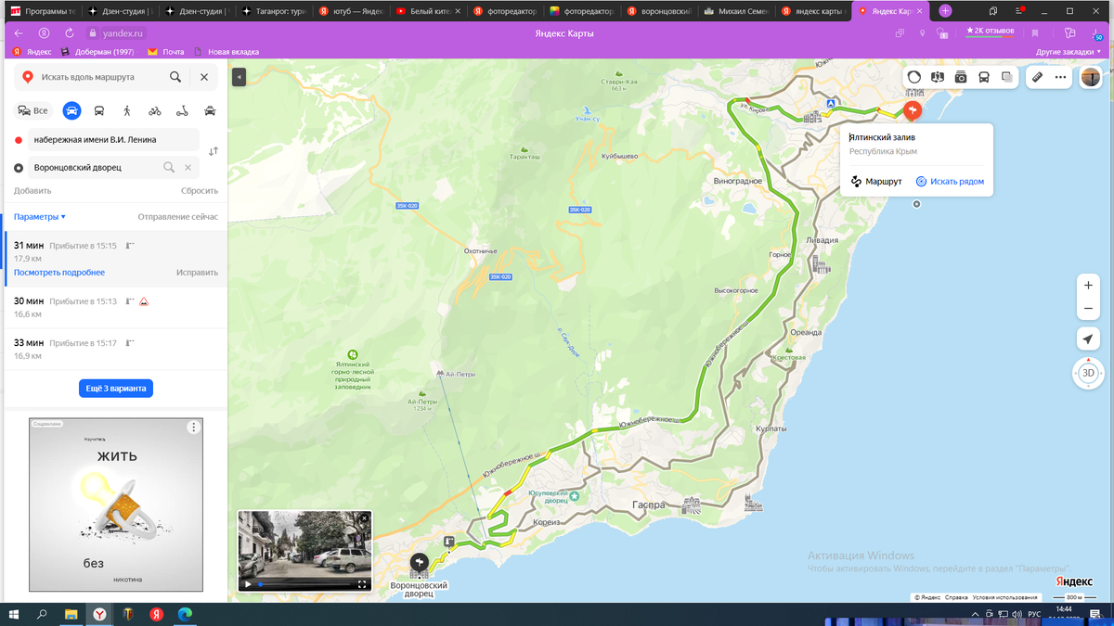Show Ещё 3 варианта of routes
This screenshot has height=626, width=1114.
coord(116,389)
